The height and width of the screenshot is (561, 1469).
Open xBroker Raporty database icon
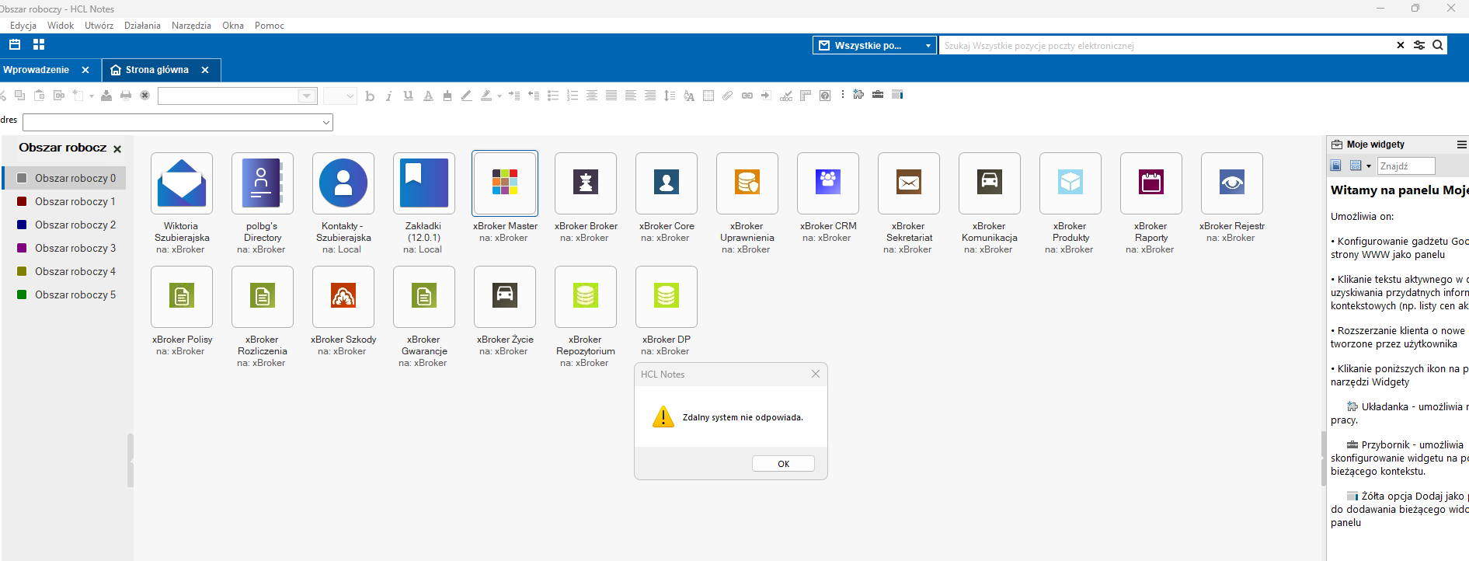pyautogui.click(x=1151, y=183)
